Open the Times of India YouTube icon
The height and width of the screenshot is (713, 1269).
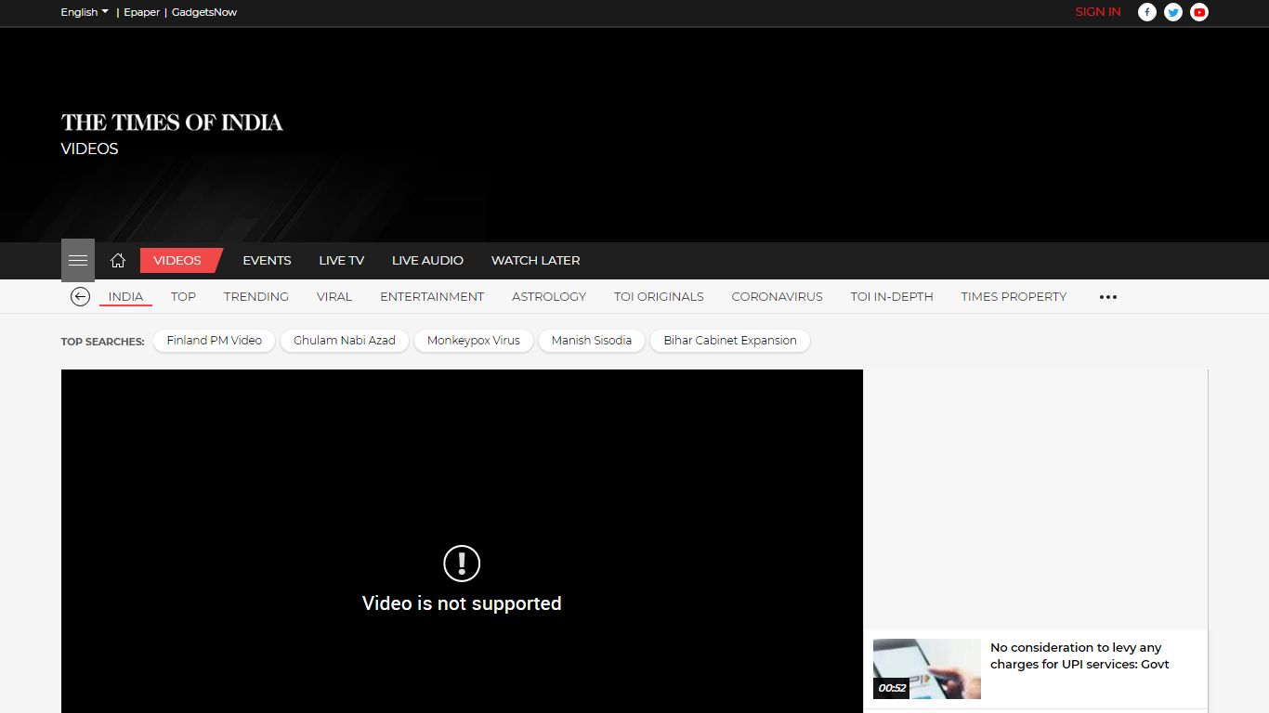(x=1199, y=12)
